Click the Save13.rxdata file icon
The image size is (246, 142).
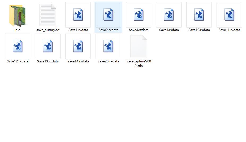[x=48, y=46]
